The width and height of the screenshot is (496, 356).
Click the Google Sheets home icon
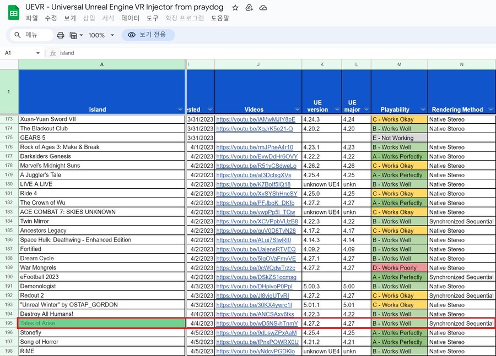pos(13,13)
